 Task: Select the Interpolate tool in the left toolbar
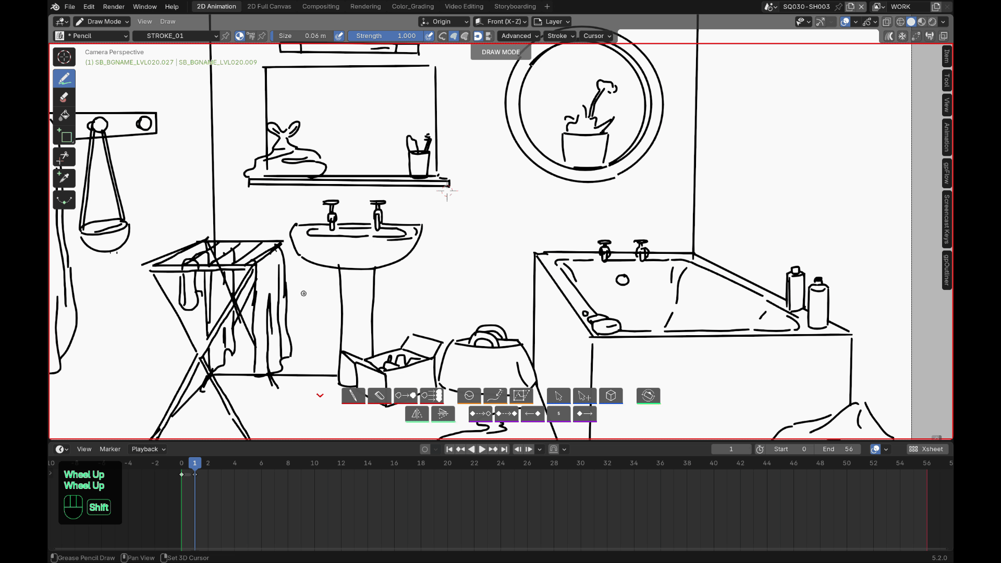64,200
